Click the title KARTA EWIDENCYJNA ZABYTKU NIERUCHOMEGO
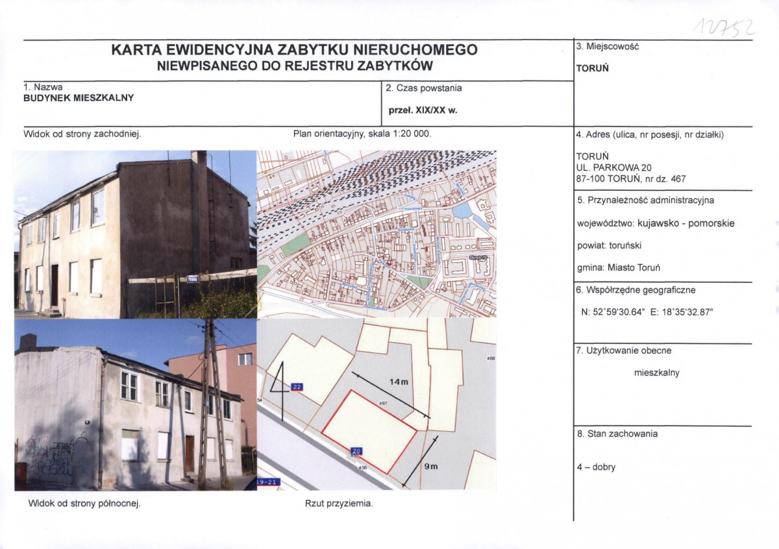 pyautogui.click(x=294, y=50)
